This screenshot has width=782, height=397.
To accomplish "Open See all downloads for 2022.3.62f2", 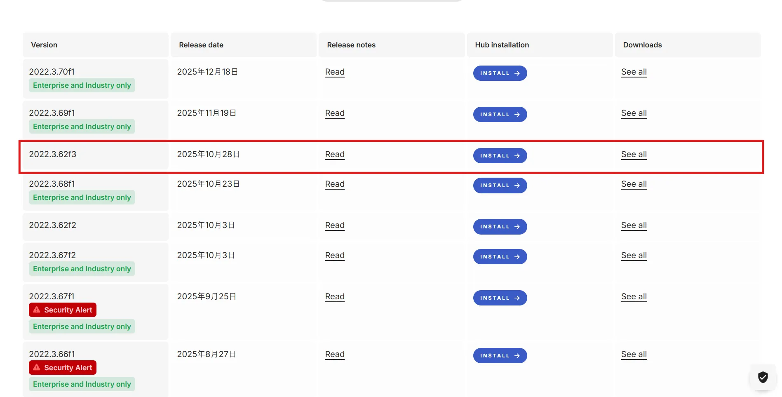I will point(634,225).
